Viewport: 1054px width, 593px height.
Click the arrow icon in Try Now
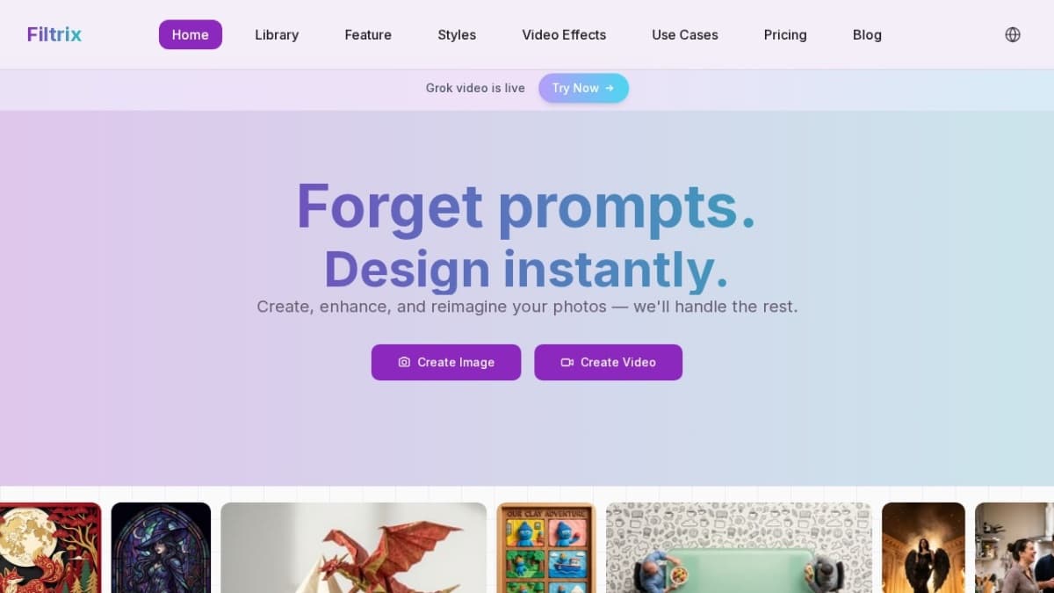click(610, 88)
